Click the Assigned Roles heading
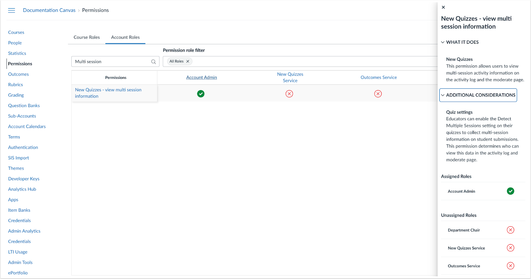531x279 pixels. (456, 176)
